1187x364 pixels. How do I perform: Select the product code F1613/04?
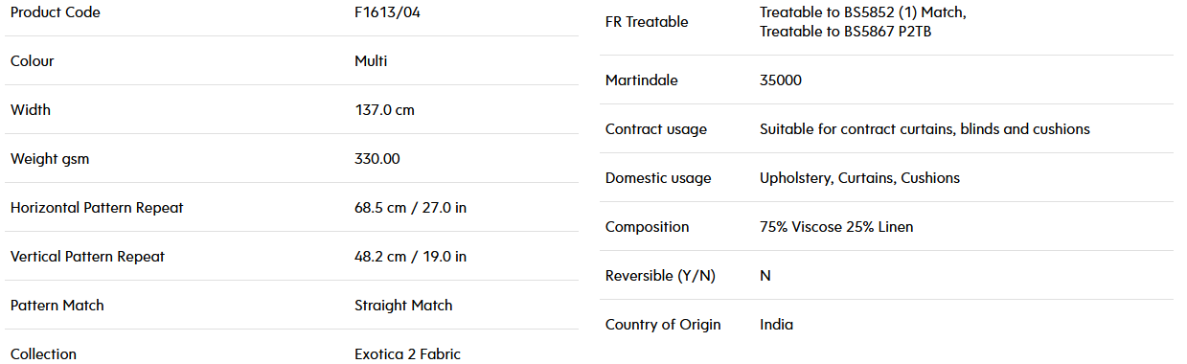pos(387,12)
